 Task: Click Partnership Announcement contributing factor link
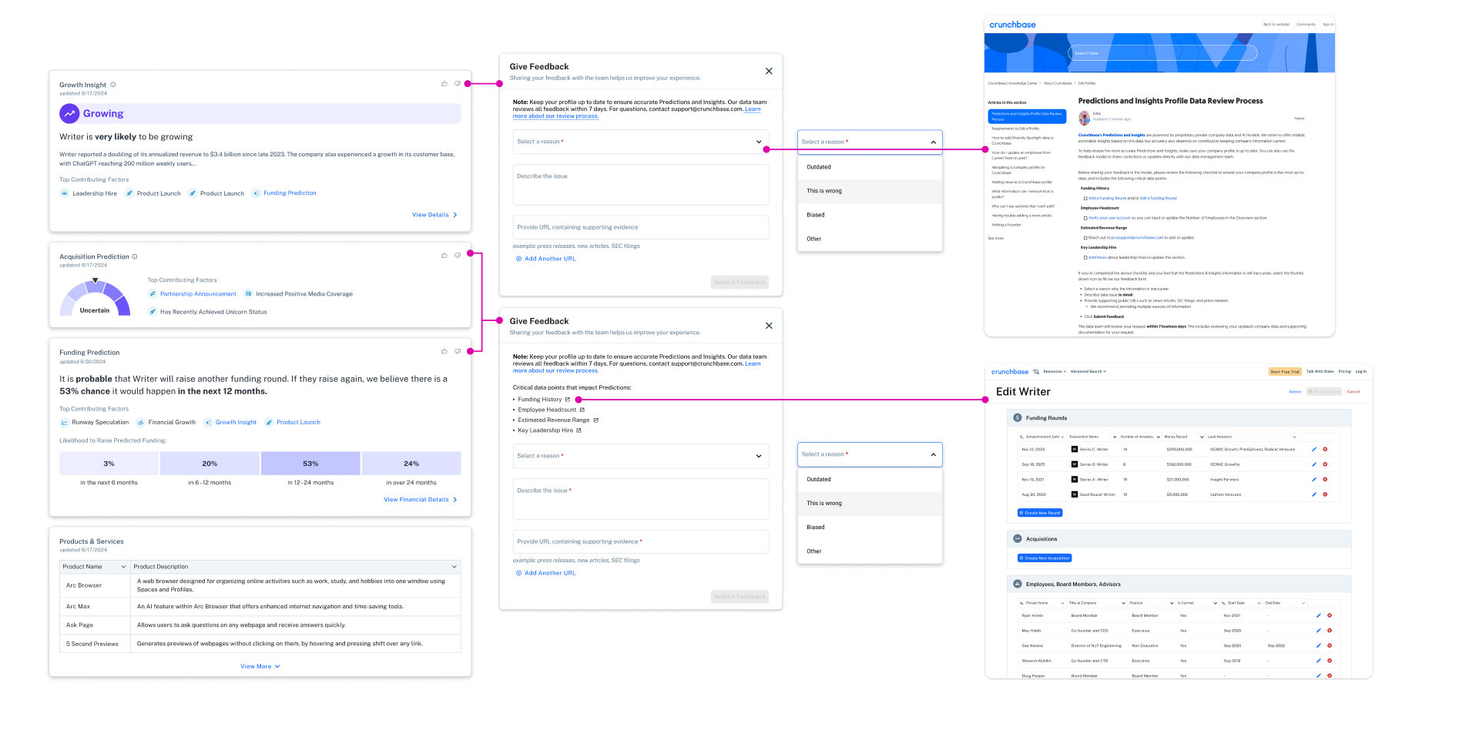(x=198, y=293)
